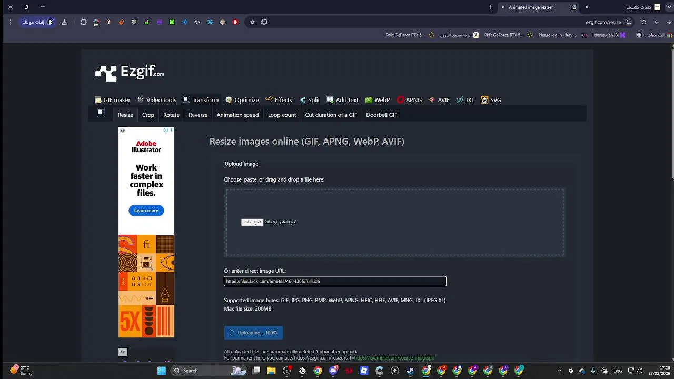Switch to the Crop tab
This screenshot has width=674, height=379.
(148, 115)
